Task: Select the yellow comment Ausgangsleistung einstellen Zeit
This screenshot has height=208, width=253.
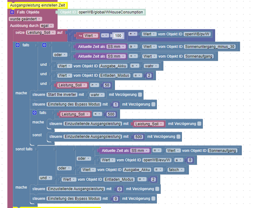Action: (38, 5)
